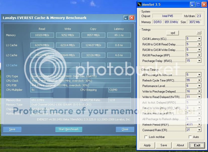Click the CPU Stepping value C0/M0
Viewport: 208px width, 152px height.
[x=120, y=90]
